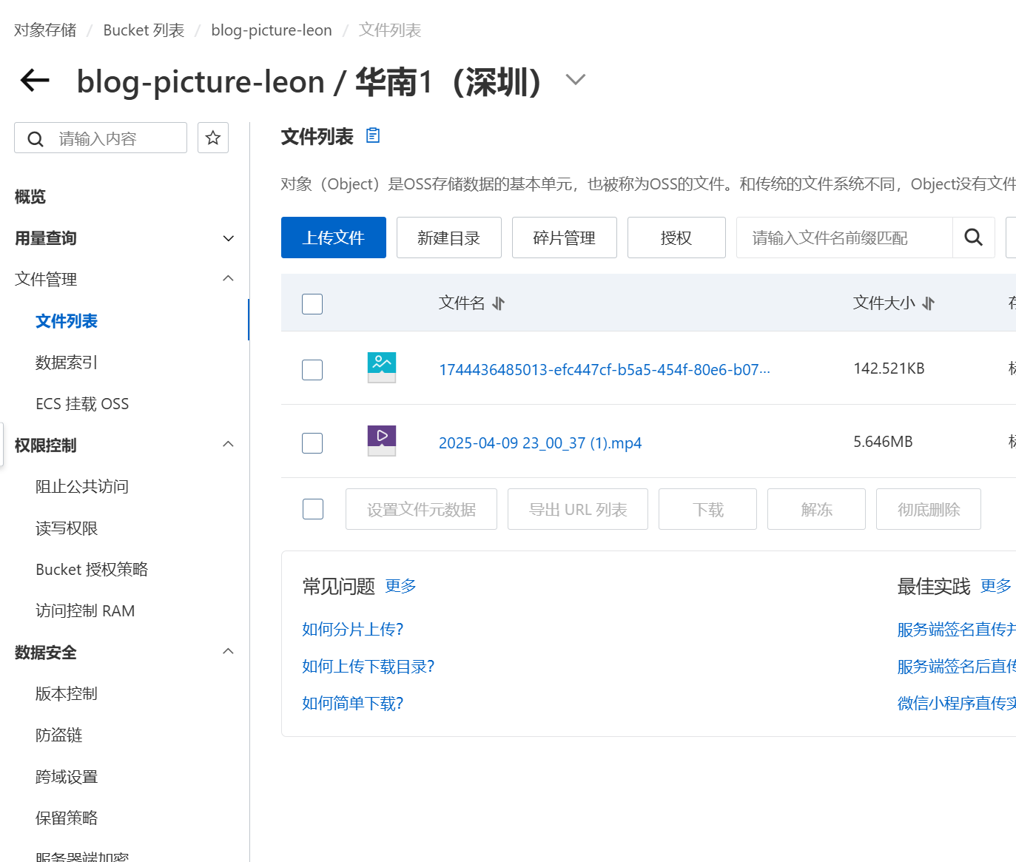Toggle the checkbox in bulk actions row
Viewport: 1016px width, 862px height.
pyautogui.click(x=313, y=509)
